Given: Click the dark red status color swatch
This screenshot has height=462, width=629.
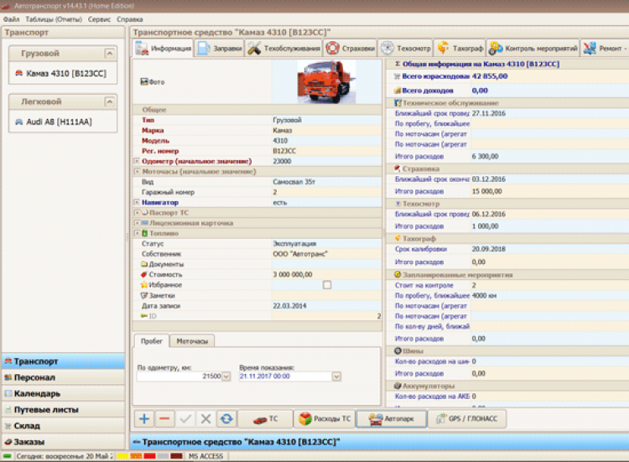Looking at the screenshot, I should click(176, 456).
